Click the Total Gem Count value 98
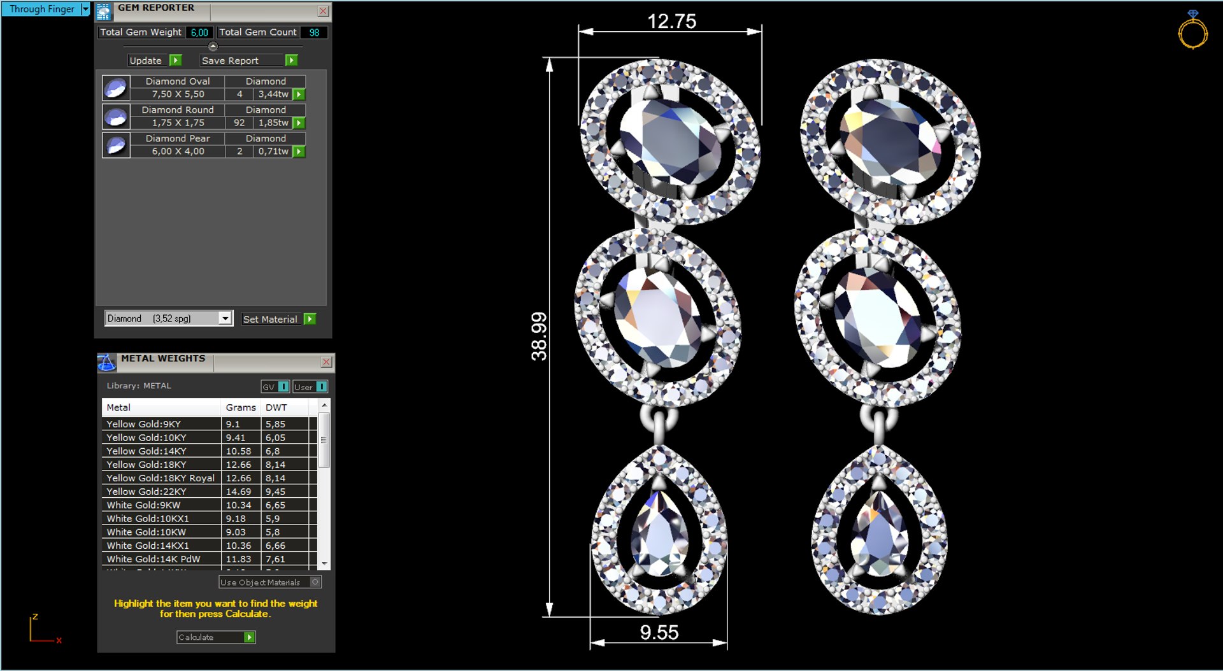Screen dimensions: 1223x671 (314, 32)
